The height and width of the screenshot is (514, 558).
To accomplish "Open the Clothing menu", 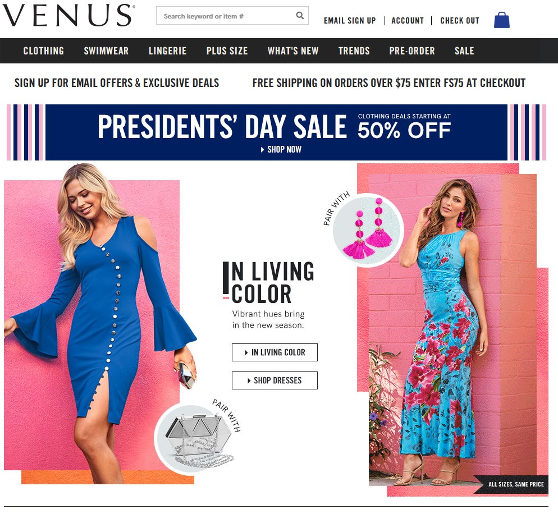I will point(44,51).
